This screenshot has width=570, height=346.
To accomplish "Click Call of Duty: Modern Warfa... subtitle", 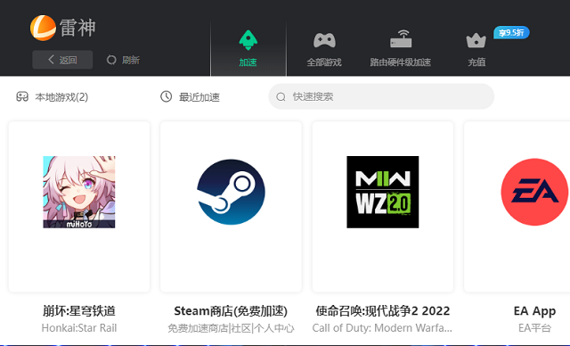I will 382,328.
